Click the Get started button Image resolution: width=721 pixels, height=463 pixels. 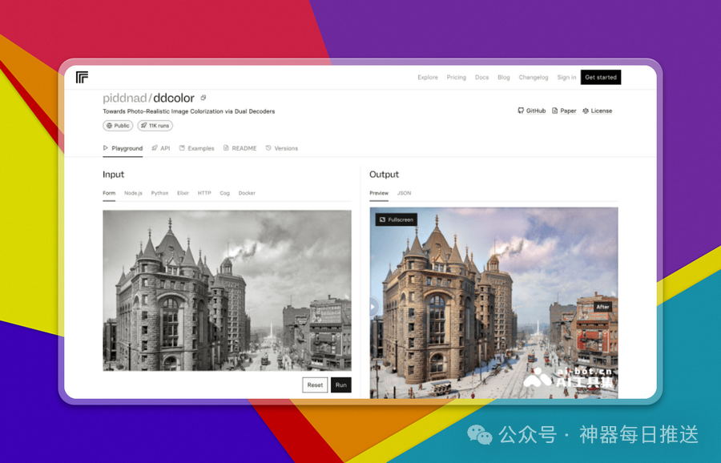600,77
